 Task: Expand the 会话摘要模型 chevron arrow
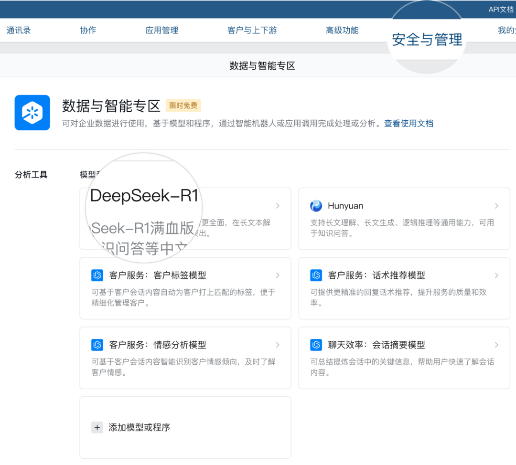click(496, 345)
